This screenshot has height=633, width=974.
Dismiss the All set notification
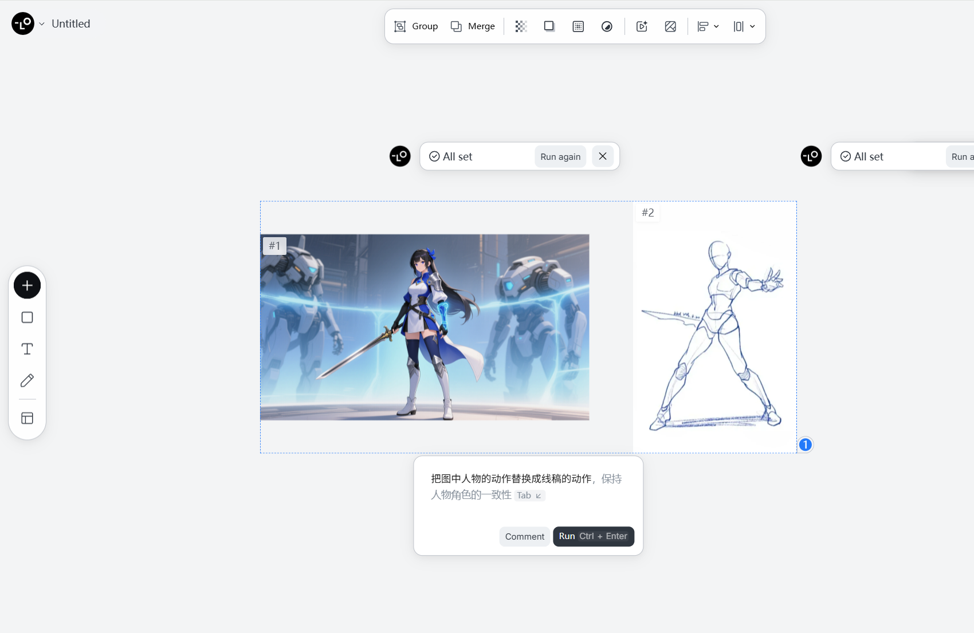(x=603, y=156)
